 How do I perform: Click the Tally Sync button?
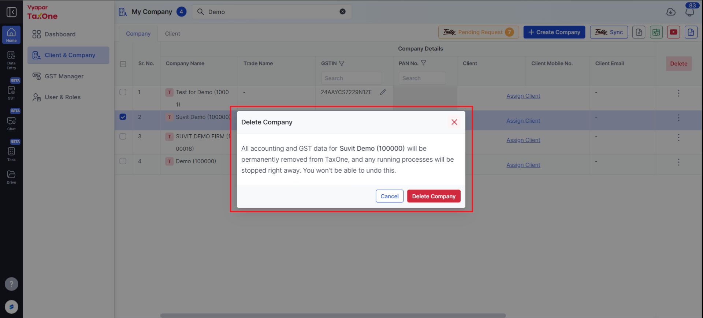pos(609,32)
